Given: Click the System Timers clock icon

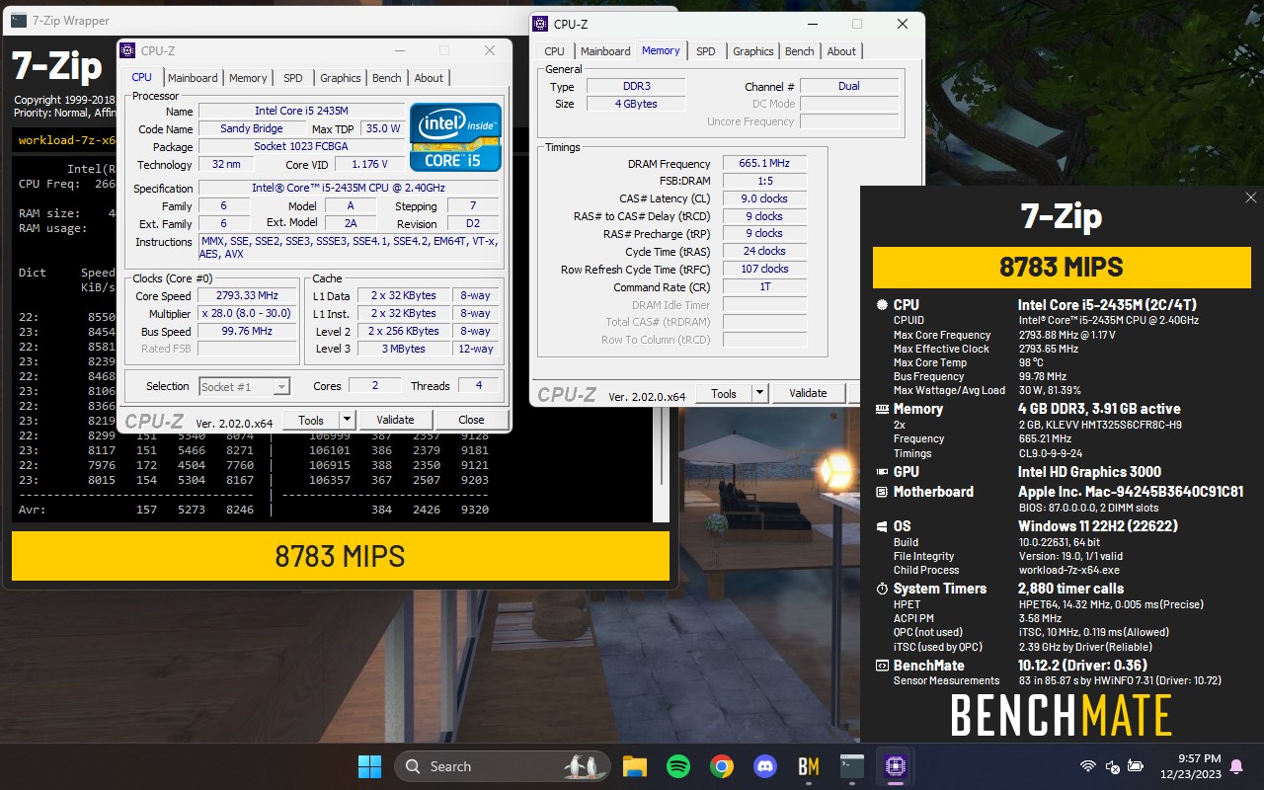Looking at the screenshot, I should click(882, 589).
